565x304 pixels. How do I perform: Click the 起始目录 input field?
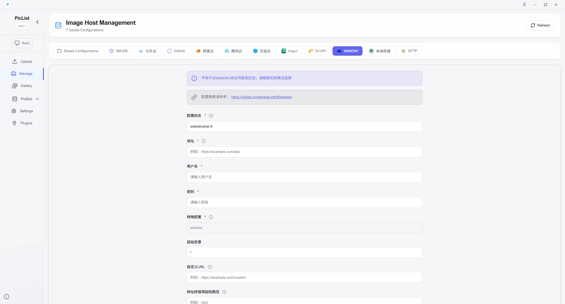point(304,252)
